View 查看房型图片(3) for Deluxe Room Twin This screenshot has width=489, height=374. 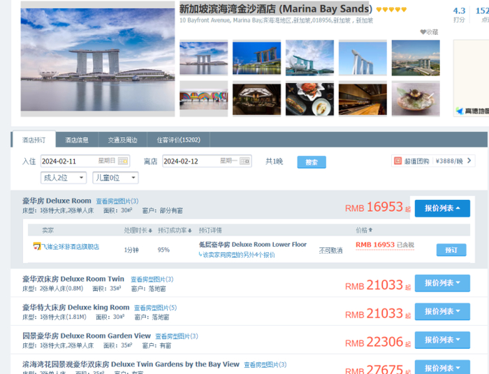click(x=152, y=279)
